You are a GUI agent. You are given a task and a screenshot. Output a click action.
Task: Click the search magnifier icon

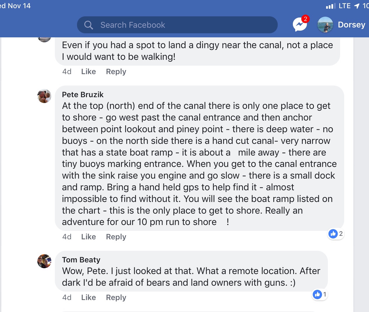point(88,25)
